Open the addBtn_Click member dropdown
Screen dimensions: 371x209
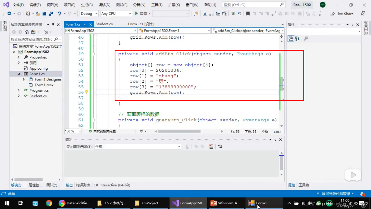click(248, 31)
